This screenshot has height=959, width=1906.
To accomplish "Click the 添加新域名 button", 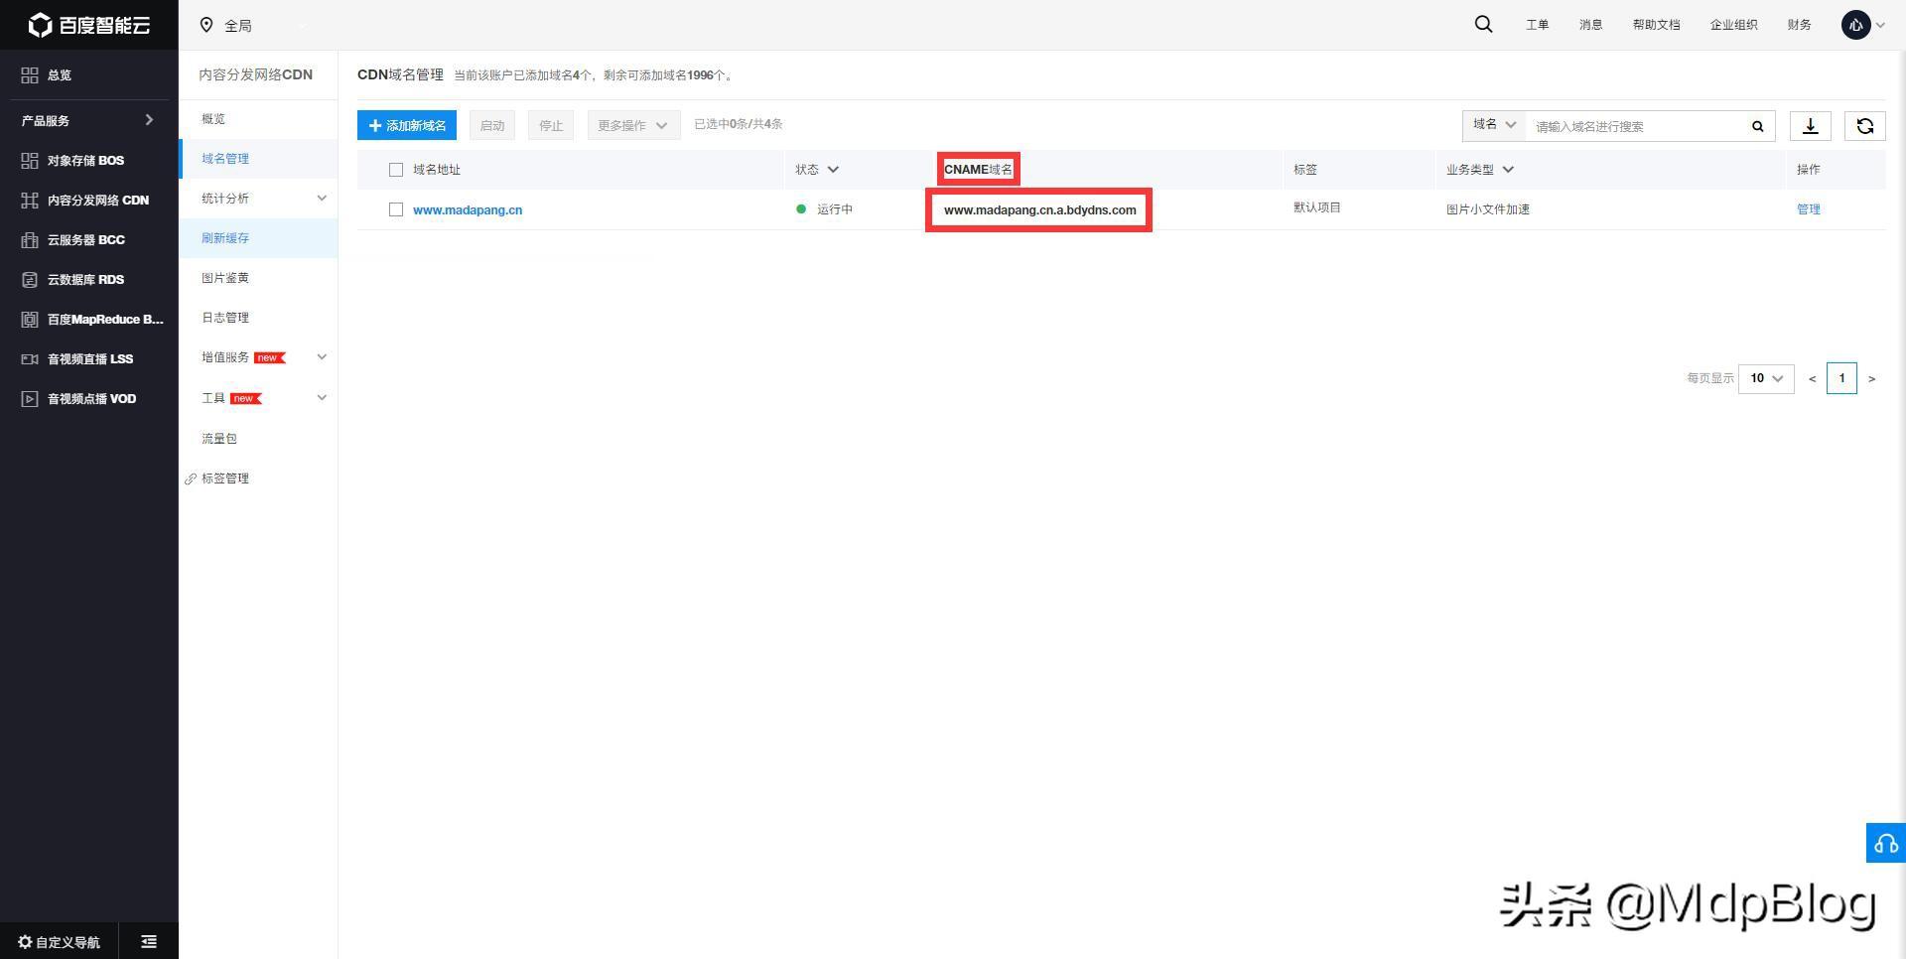I will (x=407, y=125).
